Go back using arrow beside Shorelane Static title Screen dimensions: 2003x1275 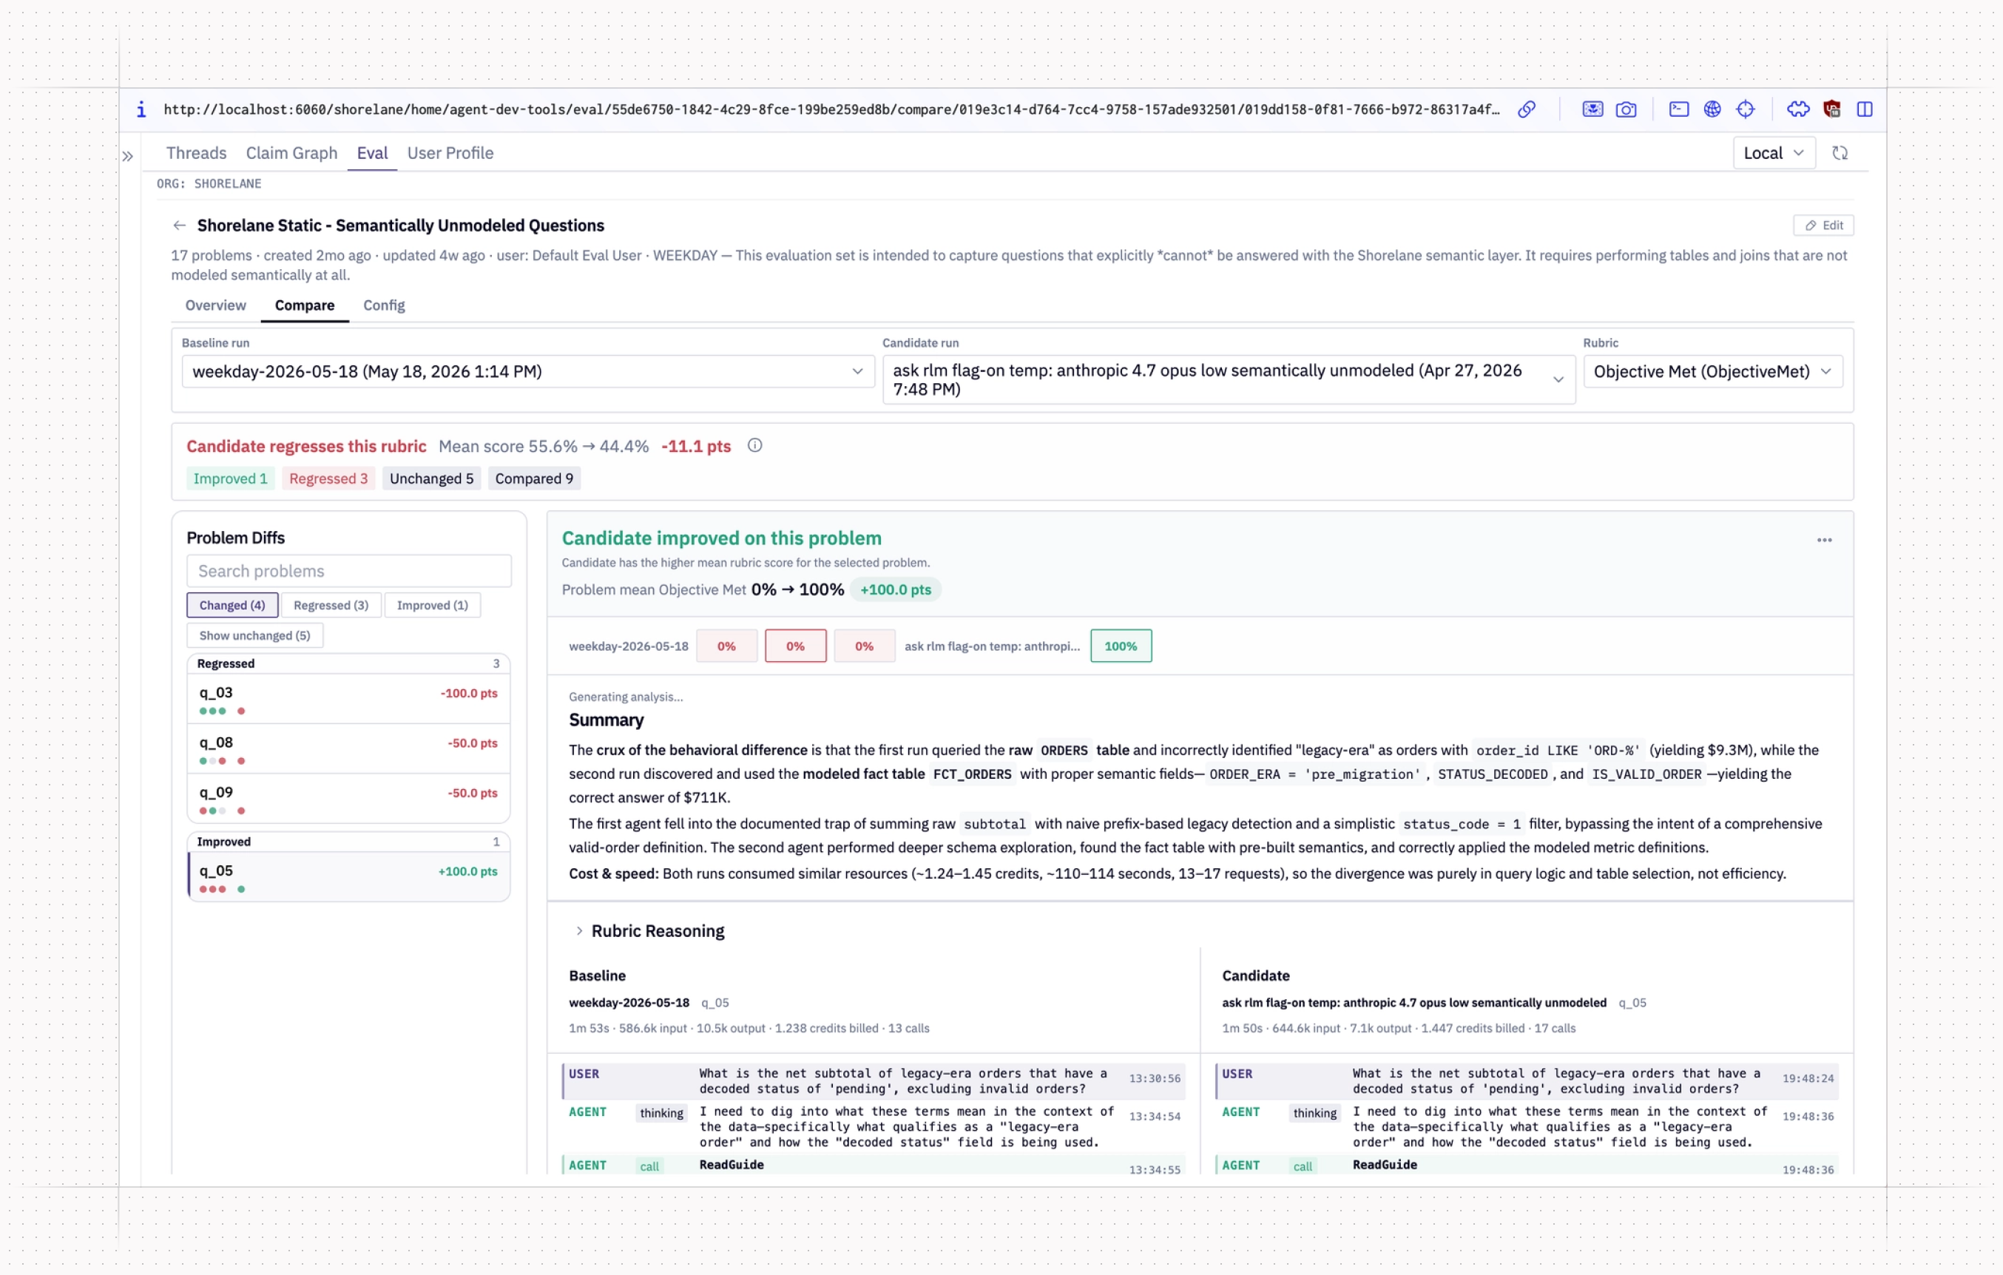tap(179, 226)
